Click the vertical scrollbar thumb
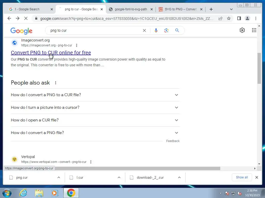Screen dimensions: 265x198 (259, 68)
